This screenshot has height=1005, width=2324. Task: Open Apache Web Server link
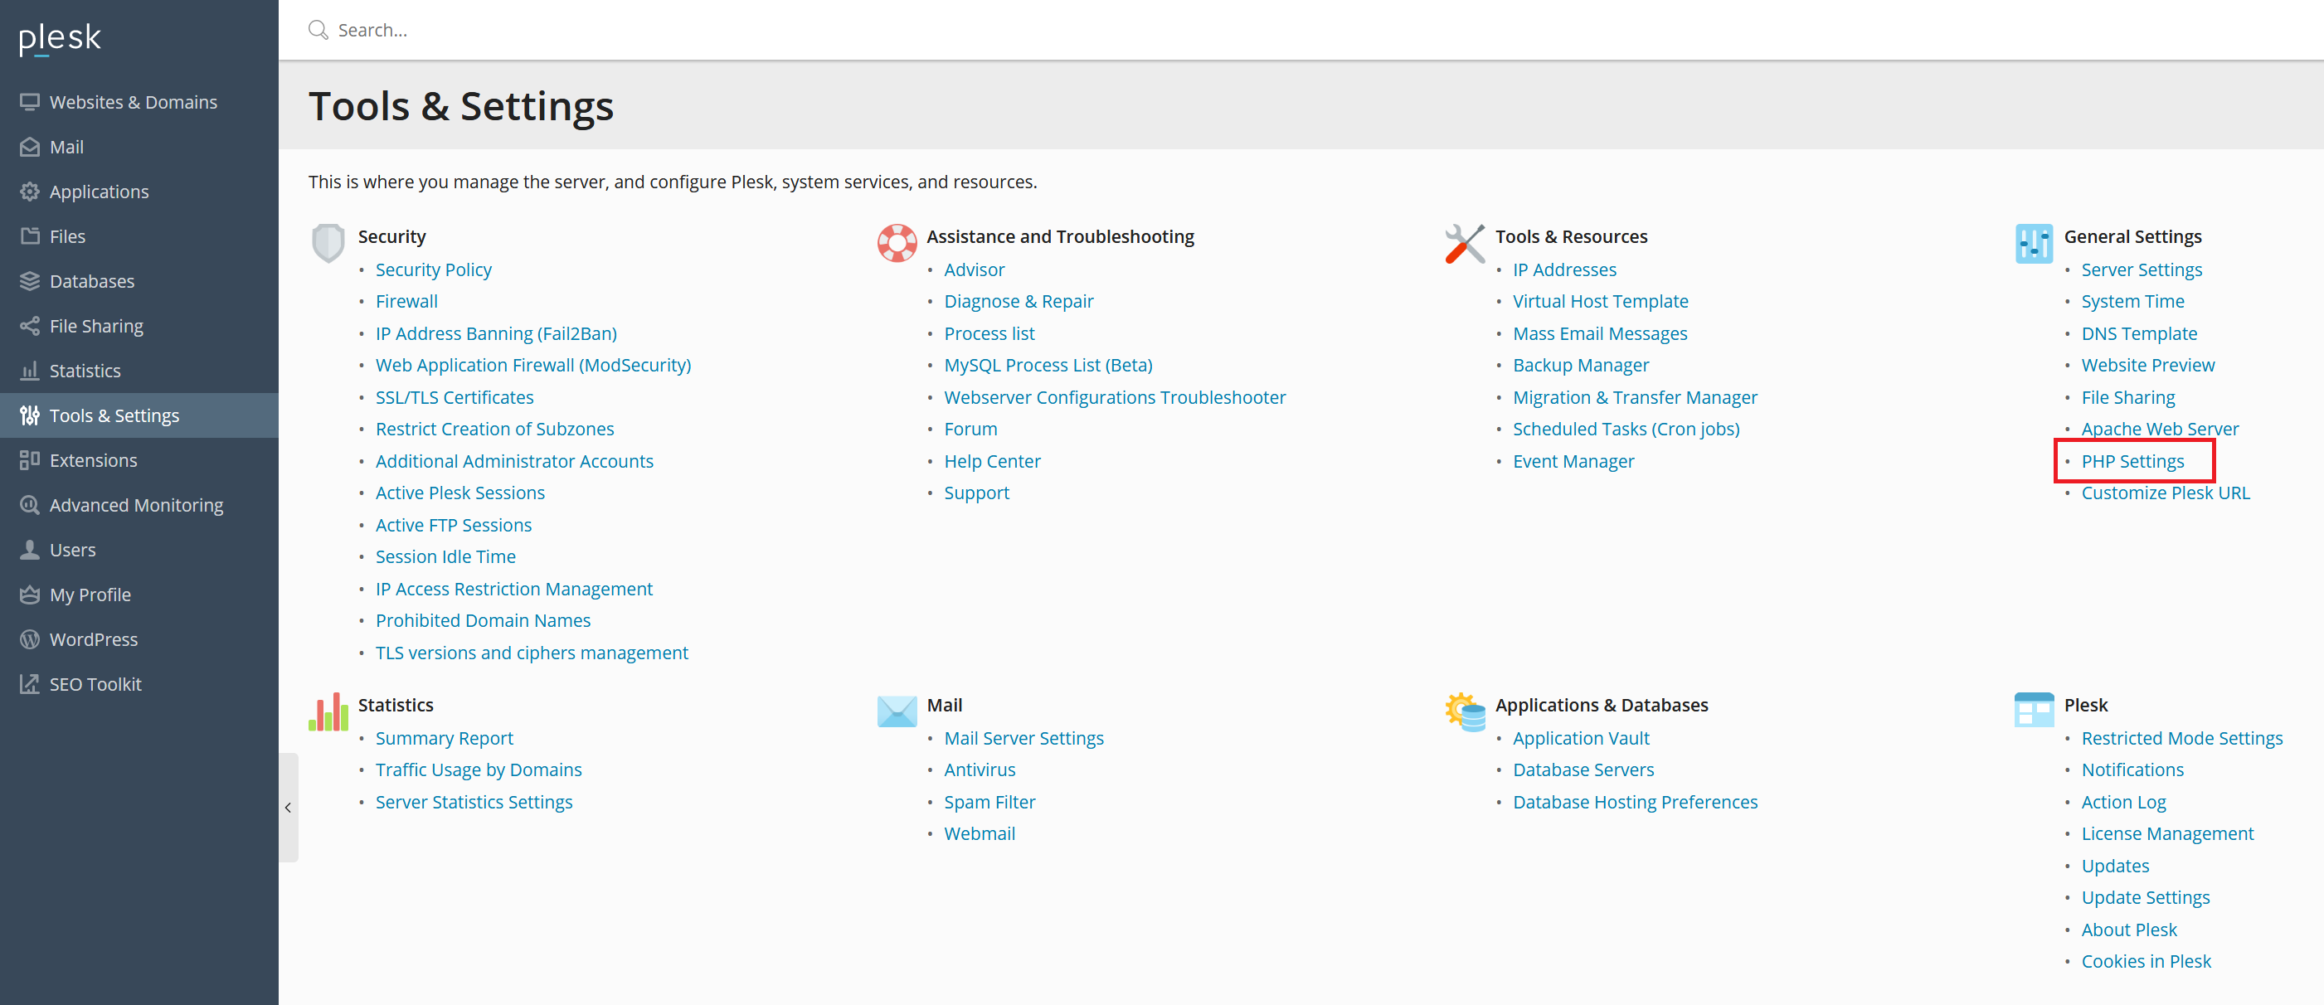click(2160, 430)
